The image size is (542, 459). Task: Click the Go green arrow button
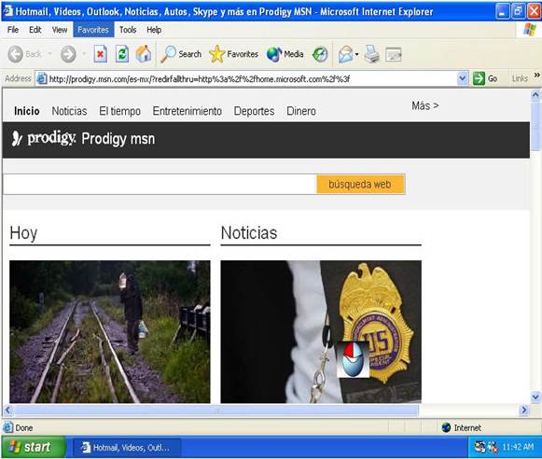click(479, 78)
